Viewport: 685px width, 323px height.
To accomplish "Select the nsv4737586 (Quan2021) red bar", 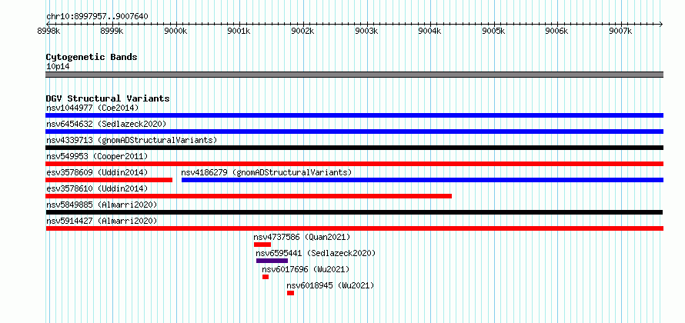I will click(x=262, y=245).
